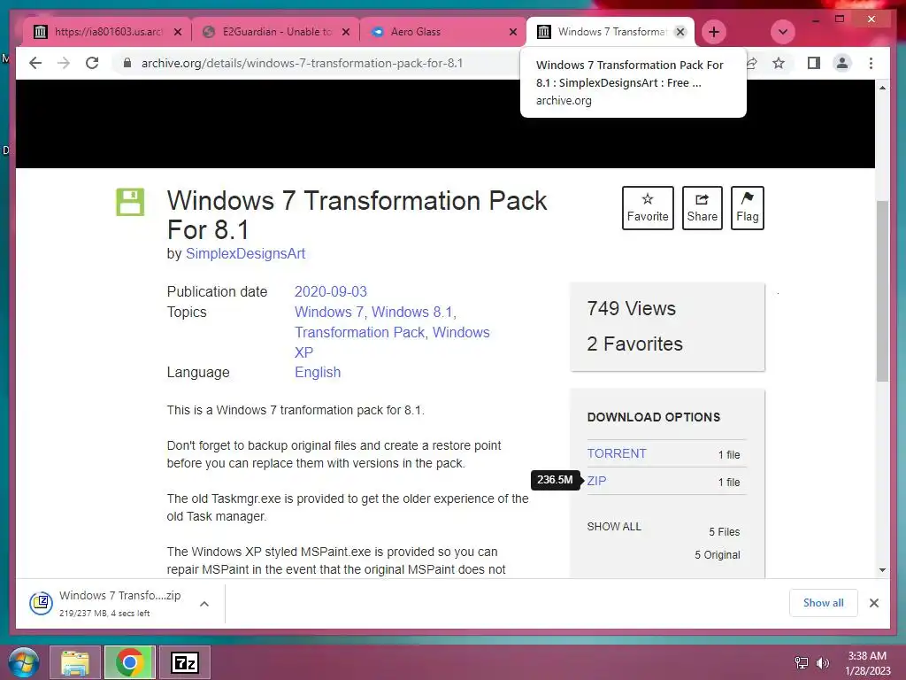This screenshot has height=680, width=906.
Task: Click the page scrollbar down arrow
Action: click(882, 570)
